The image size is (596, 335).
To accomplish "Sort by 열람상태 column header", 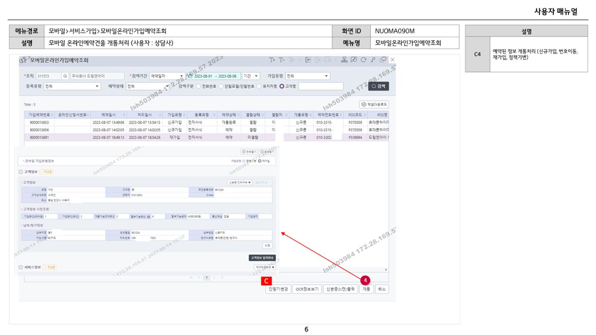I will coord(253,115).
